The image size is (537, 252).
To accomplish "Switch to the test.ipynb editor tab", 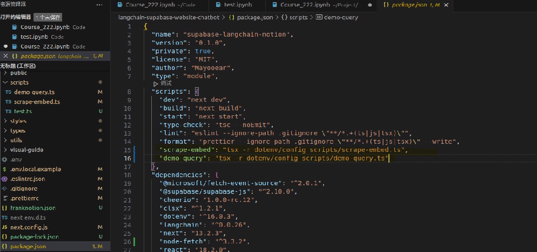I will (238, 5).
